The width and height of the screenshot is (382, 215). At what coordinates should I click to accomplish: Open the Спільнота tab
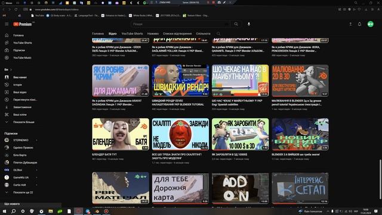pyautogui.click(x=203, y=33)
